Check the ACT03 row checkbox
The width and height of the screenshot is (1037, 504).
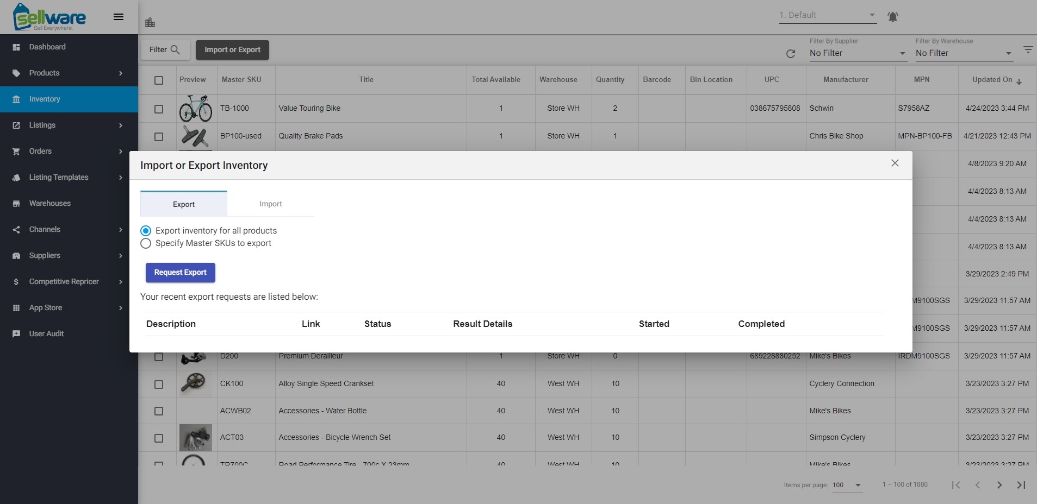159,438
